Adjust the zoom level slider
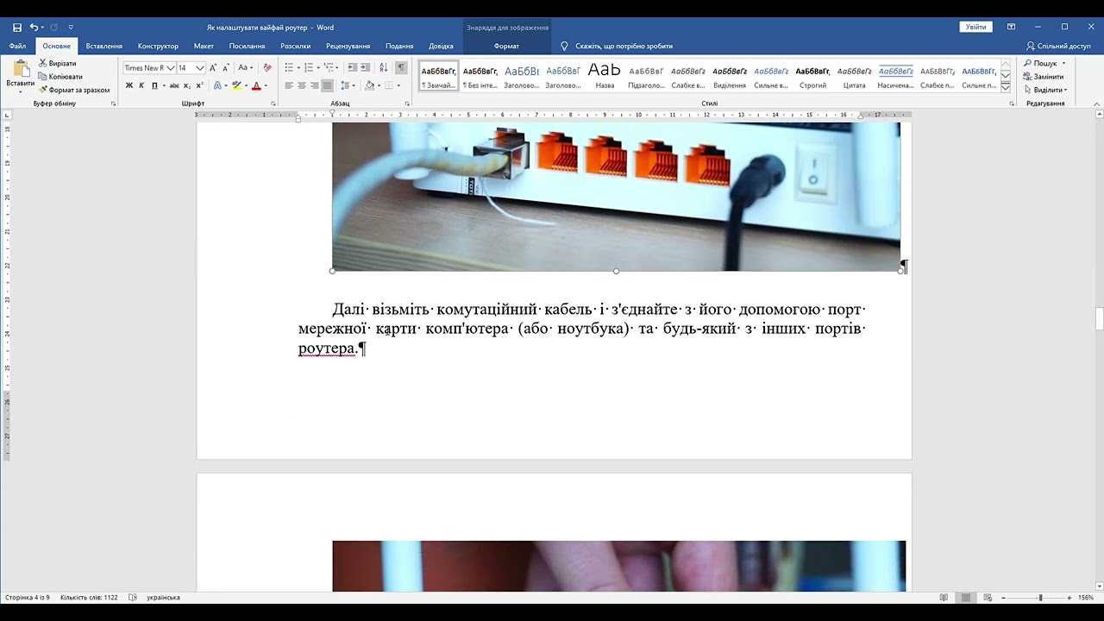 click(x=1040, y=597)
